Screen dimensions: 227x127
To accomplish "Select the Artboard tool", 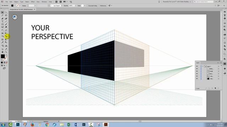I will tap(2, 49).
